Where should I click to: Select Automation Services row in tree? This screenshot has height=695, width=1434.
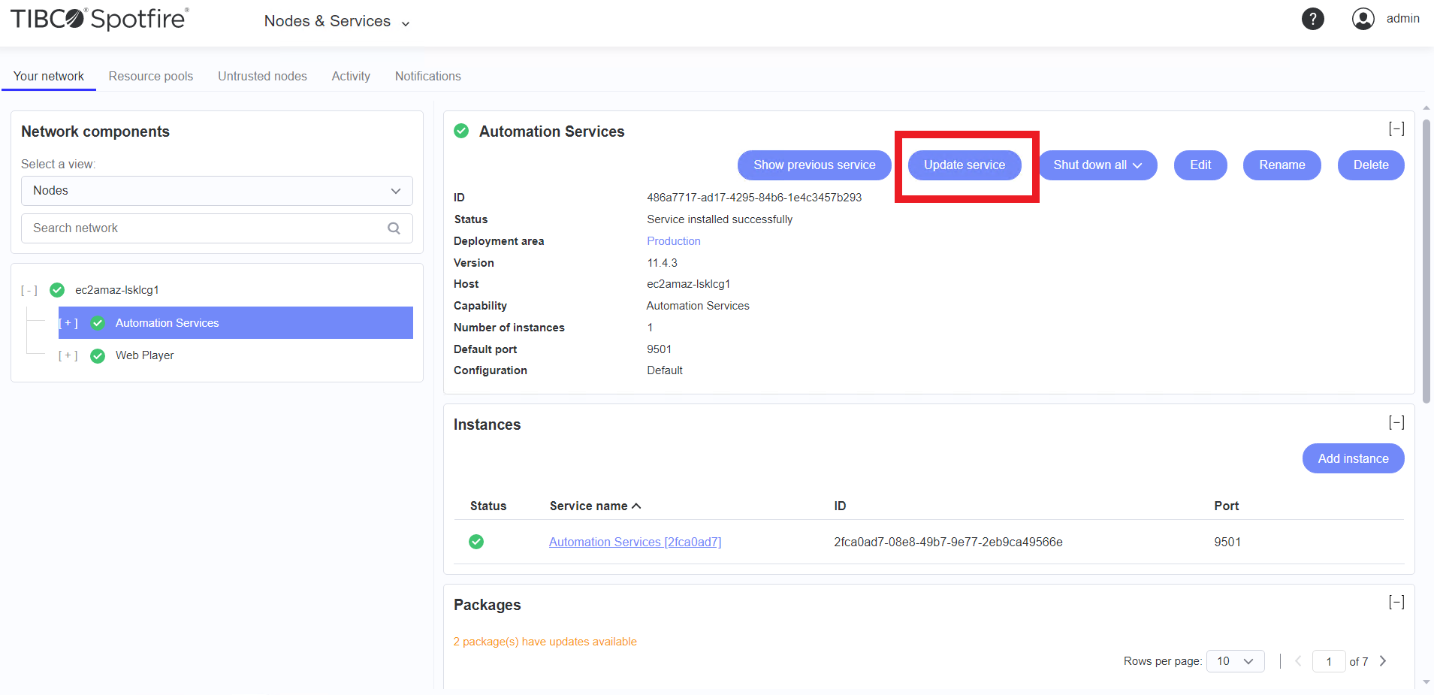click(236, 323)
